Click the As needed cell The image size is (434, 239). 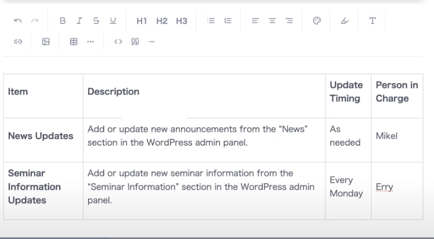click(x=348, y=140)
